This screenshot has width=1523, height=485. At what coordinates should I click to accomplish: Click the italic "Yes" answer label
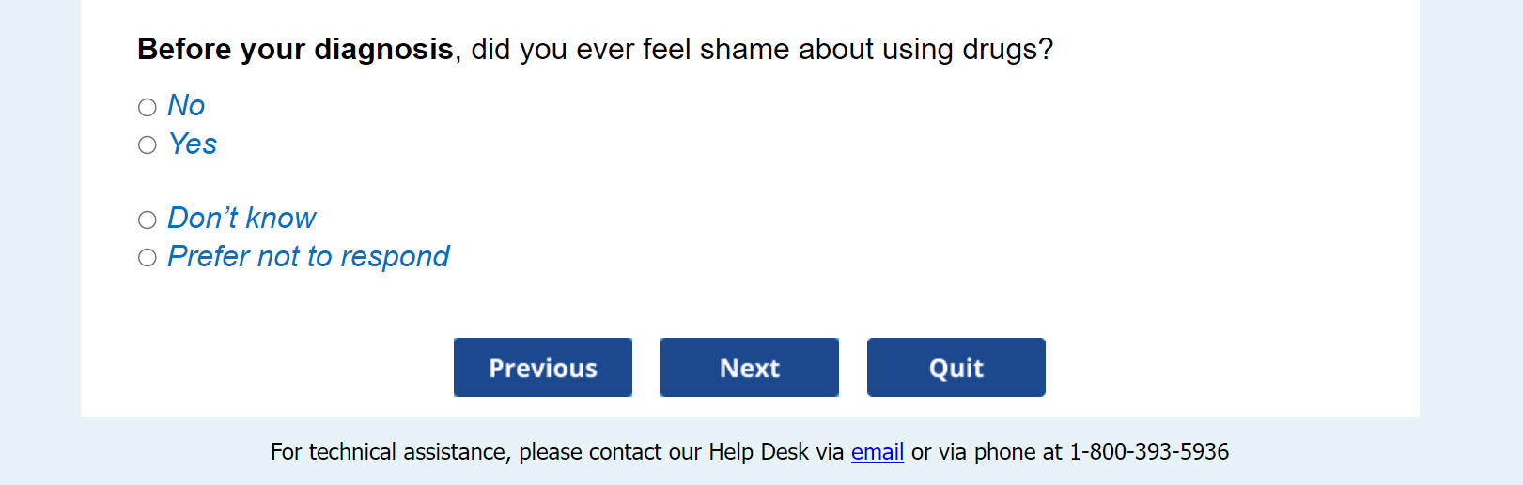(x=193, y=144)
